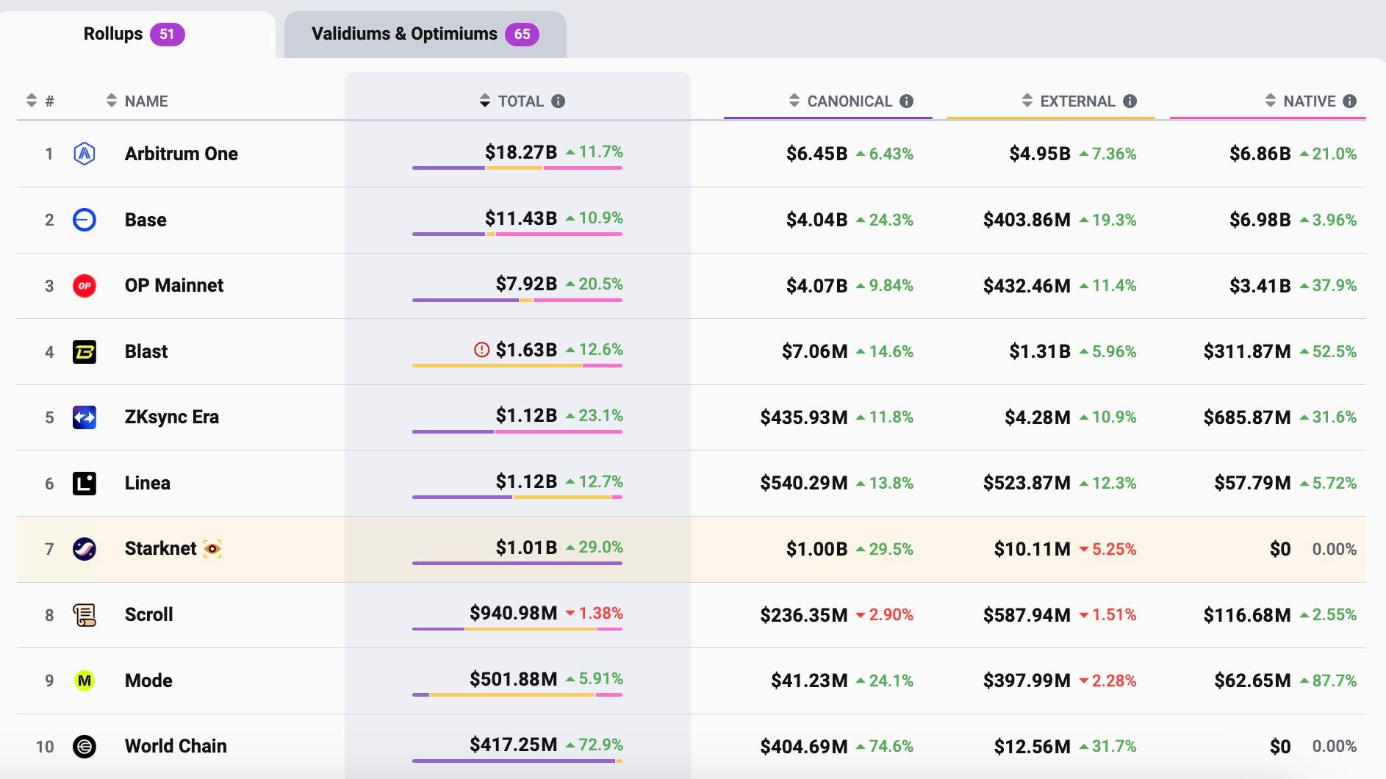Sort the table by the TOTAL column
This screenshot has width=1386, height=779.
[x=484, y=101]
